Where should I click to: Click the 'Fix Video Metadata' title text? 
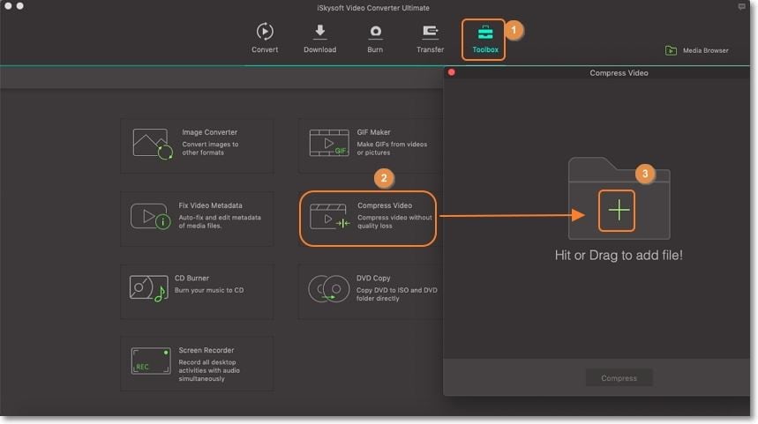click(x=210, y=205)
